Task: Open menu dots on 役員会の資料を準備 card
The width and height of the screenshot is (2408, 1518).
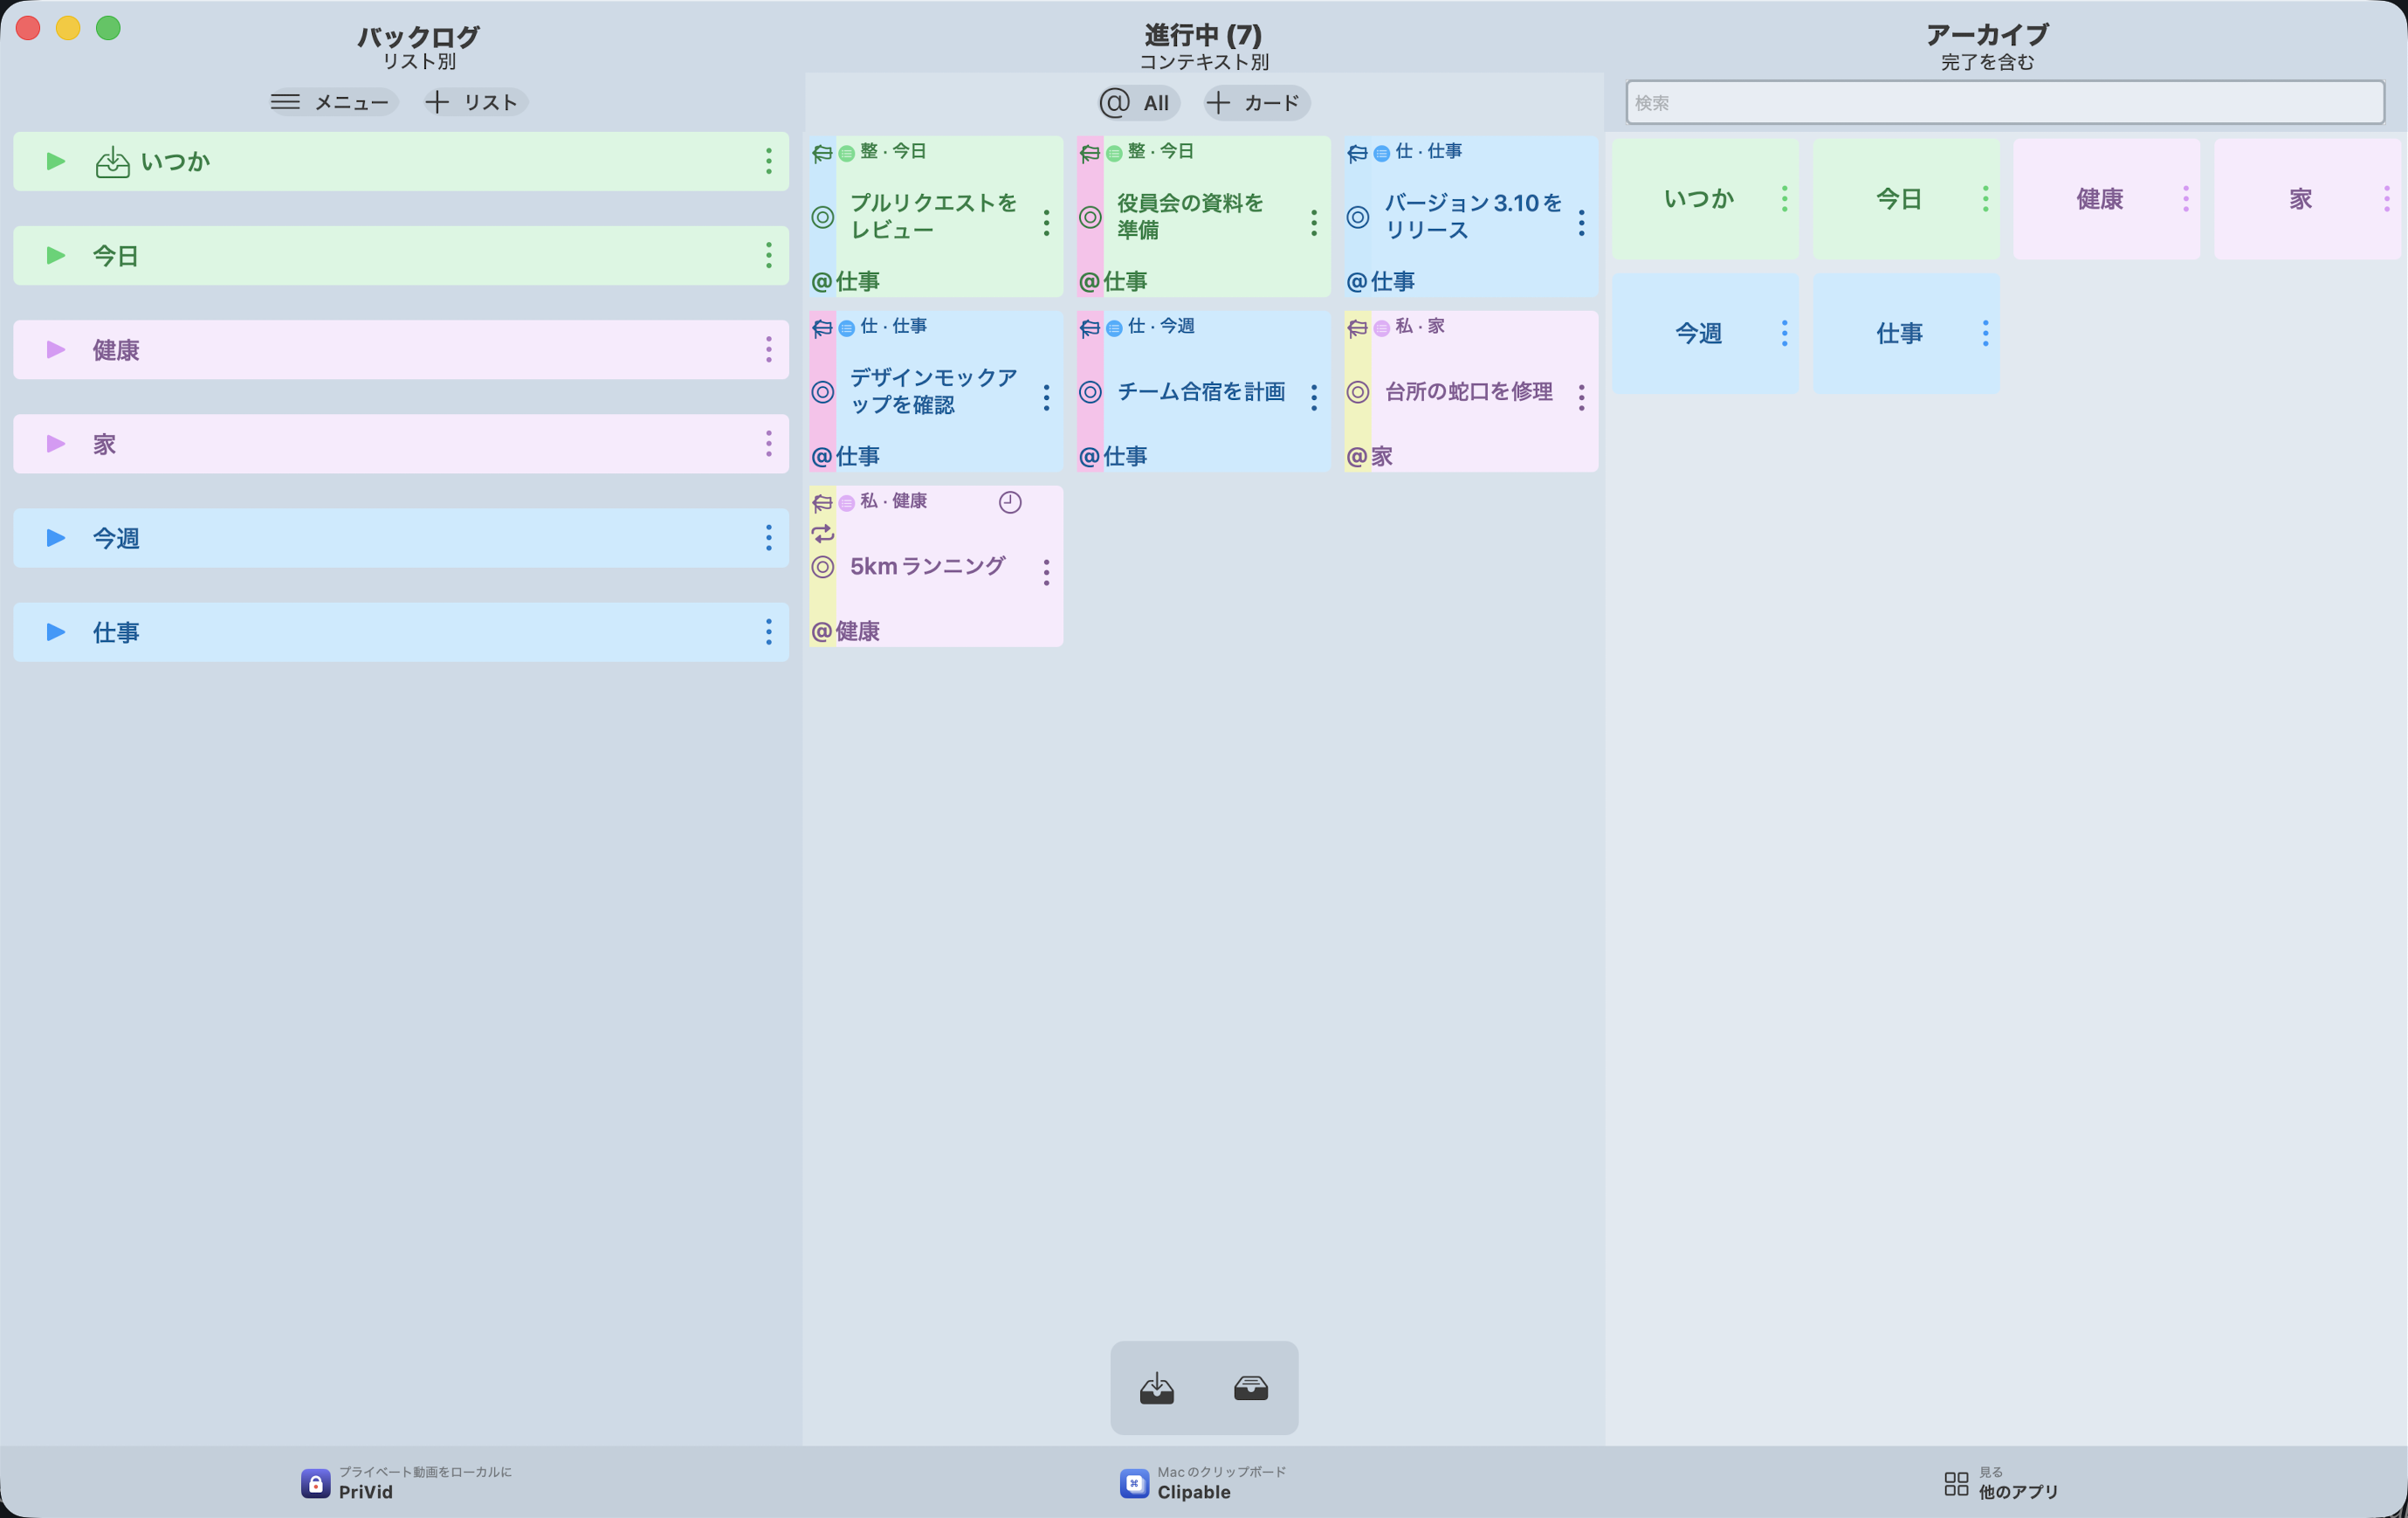Action: pos(1313,222)
